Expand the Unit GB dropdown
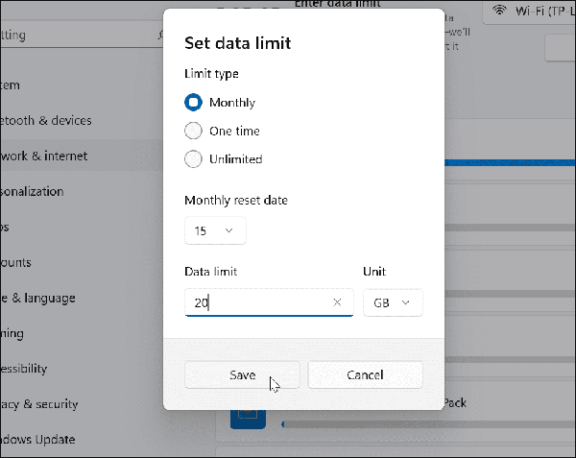576x458 pixels. pos(393,302)
